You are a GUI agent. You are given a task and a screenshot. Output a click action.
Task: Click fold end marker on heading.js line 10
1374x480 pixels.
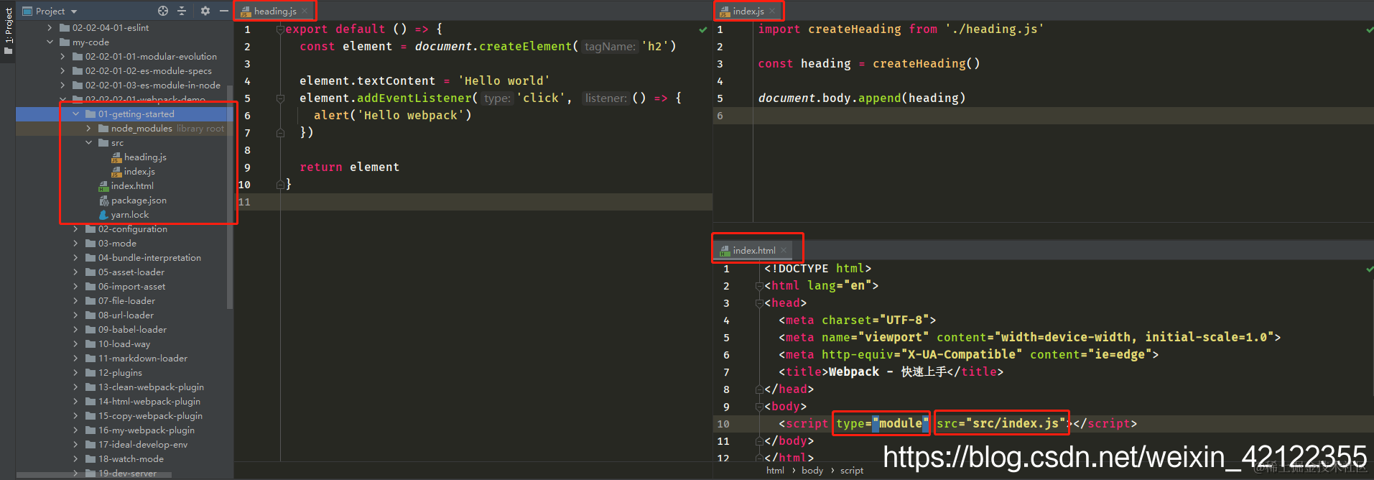(280, 185)
